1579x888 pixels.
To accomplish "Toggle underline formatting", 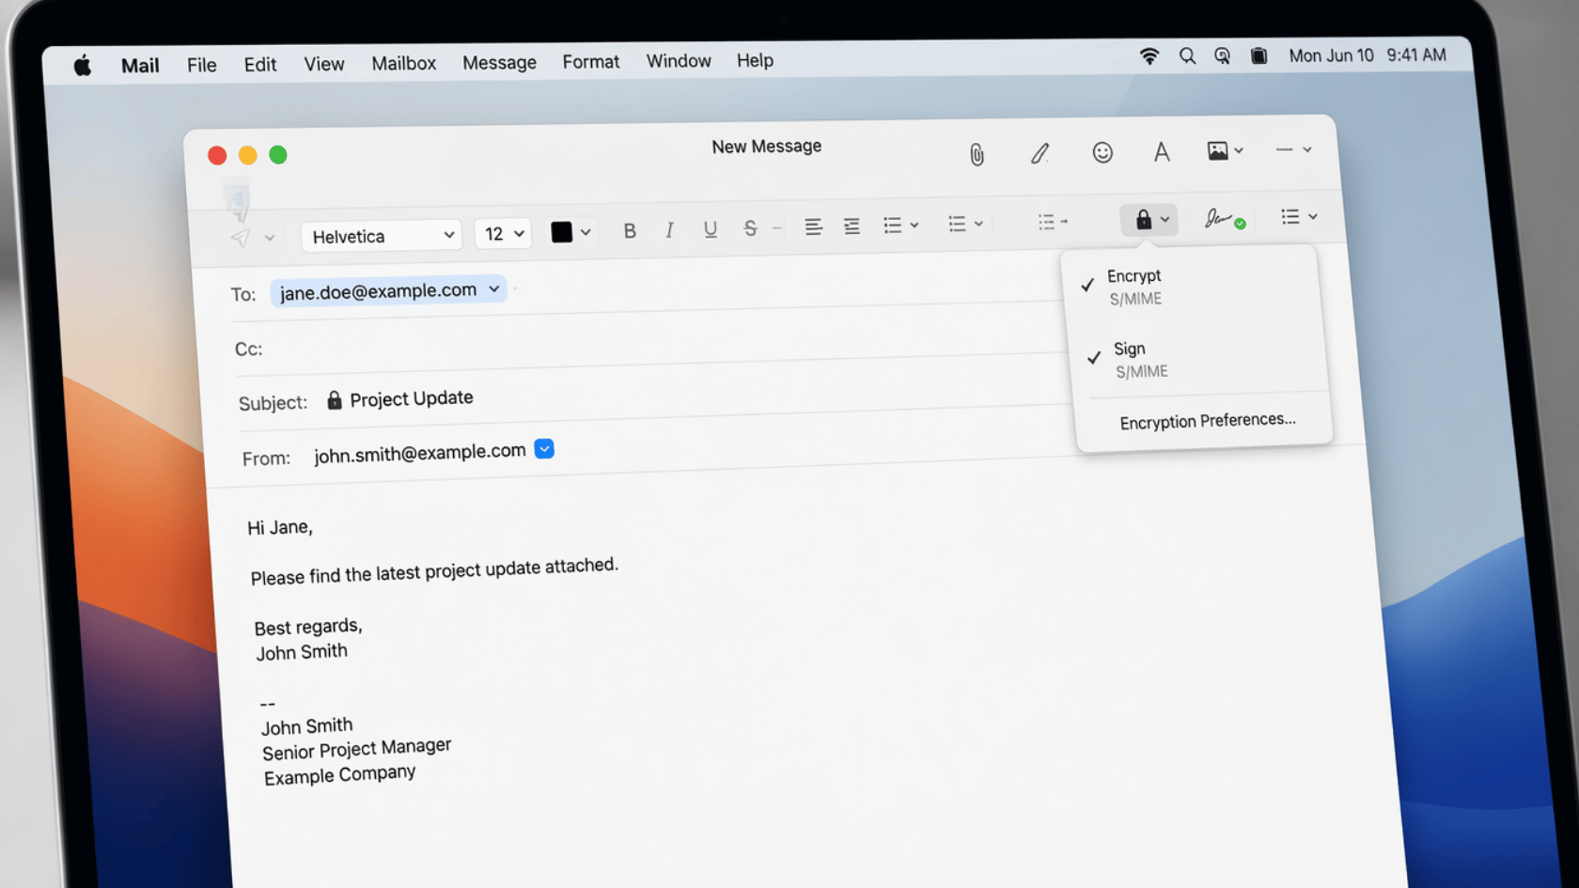I will (x=711, y=228).
